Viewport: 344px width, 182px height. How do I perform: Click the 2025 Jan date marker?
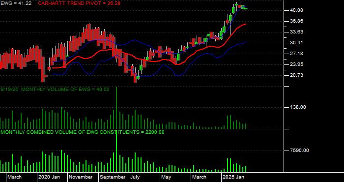click(x=233, y=177)
